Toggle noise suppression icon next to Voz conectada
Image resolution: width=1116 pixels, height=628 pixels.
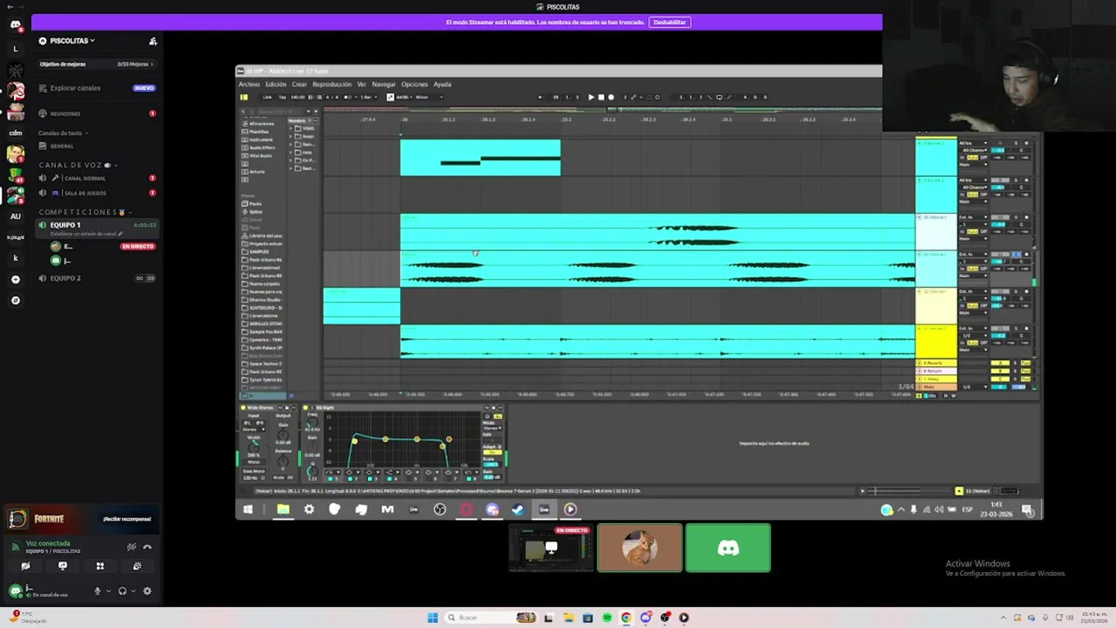(x=132, y=547)
